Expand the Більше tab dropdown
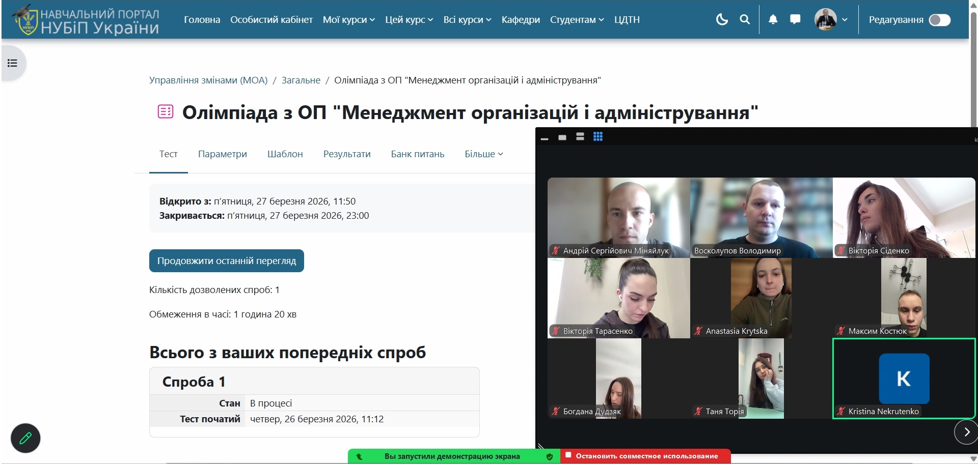Screen dimensions: 978x464 pyautogui.click(x=484, y=154)
